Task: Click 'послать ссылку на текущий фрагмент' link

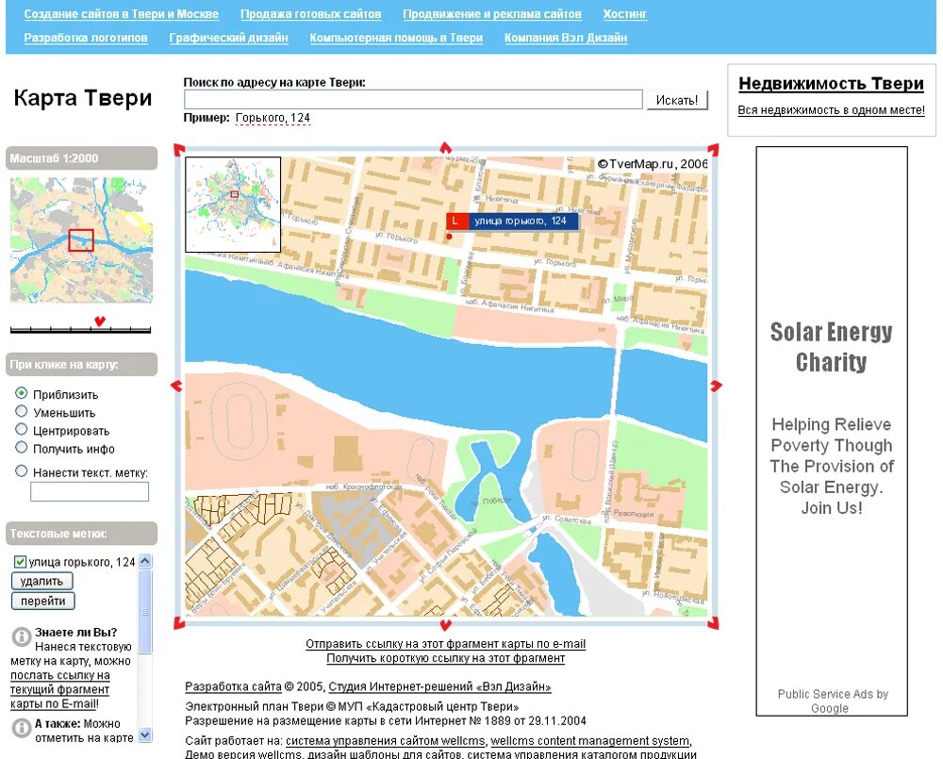Action: pos(59,689)
